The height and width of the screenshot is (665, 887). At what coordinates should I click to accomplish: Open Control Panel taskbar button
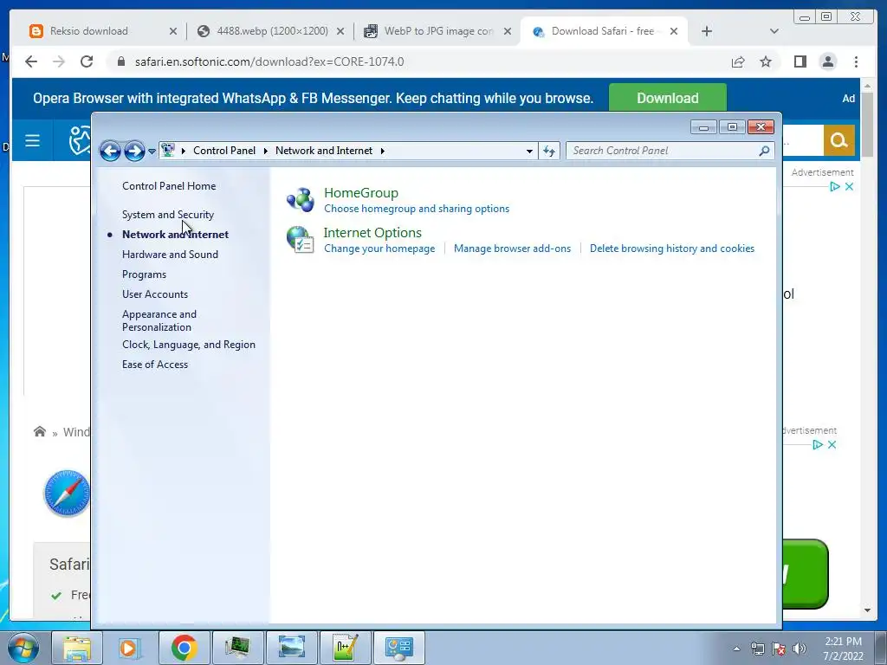click(x=398, y=648)
